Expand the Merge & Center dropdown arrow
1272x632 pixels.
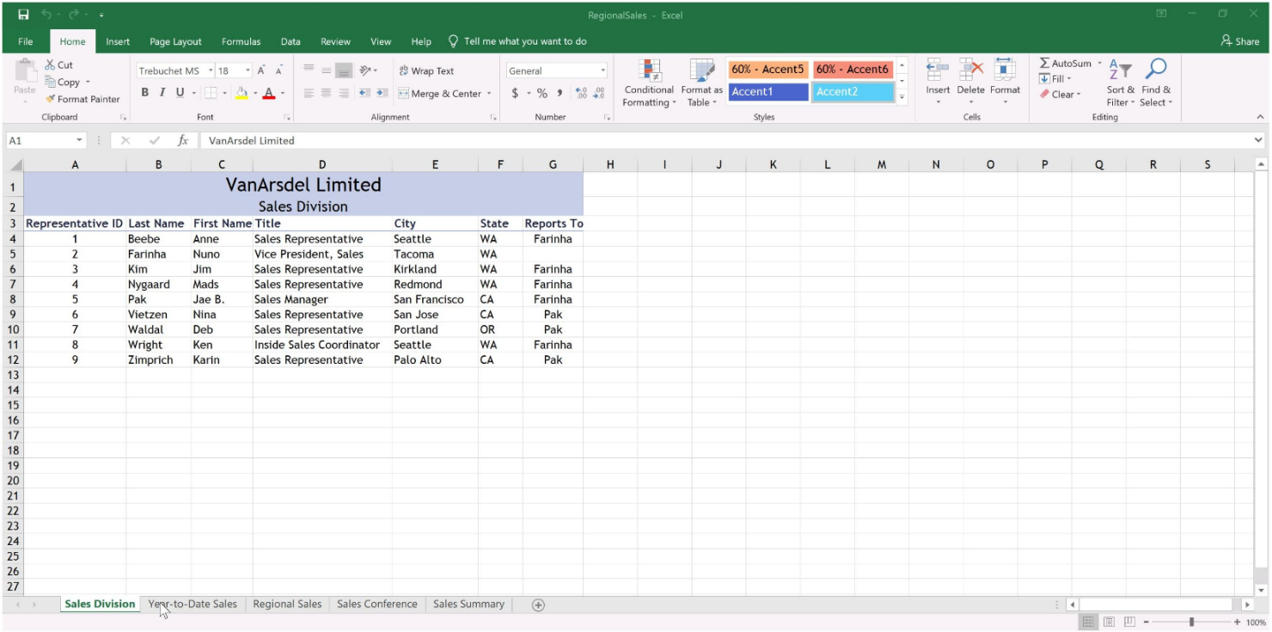[489, 94]
